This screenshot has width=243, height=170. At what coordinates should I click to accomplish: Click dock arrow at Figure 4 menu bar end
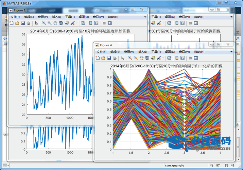click(232, 52)
